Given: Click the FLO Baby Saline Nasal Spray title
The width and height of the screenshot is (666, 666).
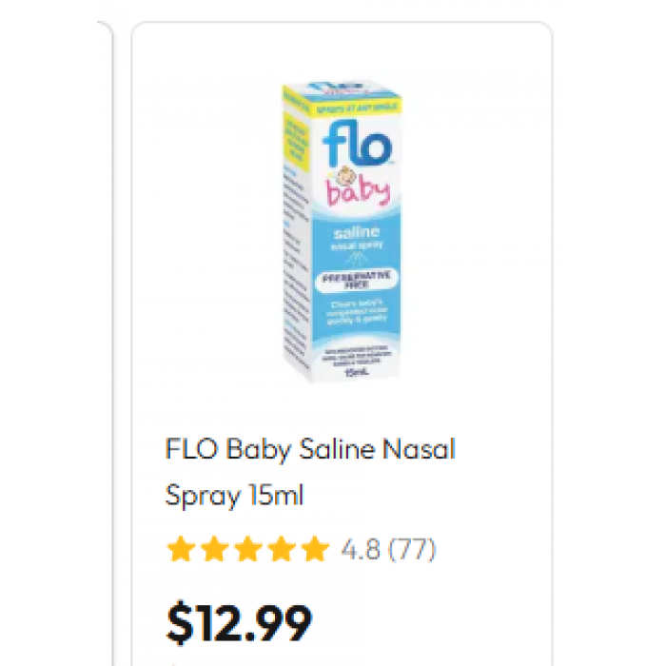Looking at the screenshot, I should [x=310, y=448].
